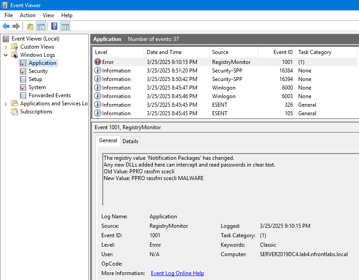This screenshot has height=280, width=359.
Task: Toggle the Show/Hide Console Tree icon
Action: click(41, 26)
